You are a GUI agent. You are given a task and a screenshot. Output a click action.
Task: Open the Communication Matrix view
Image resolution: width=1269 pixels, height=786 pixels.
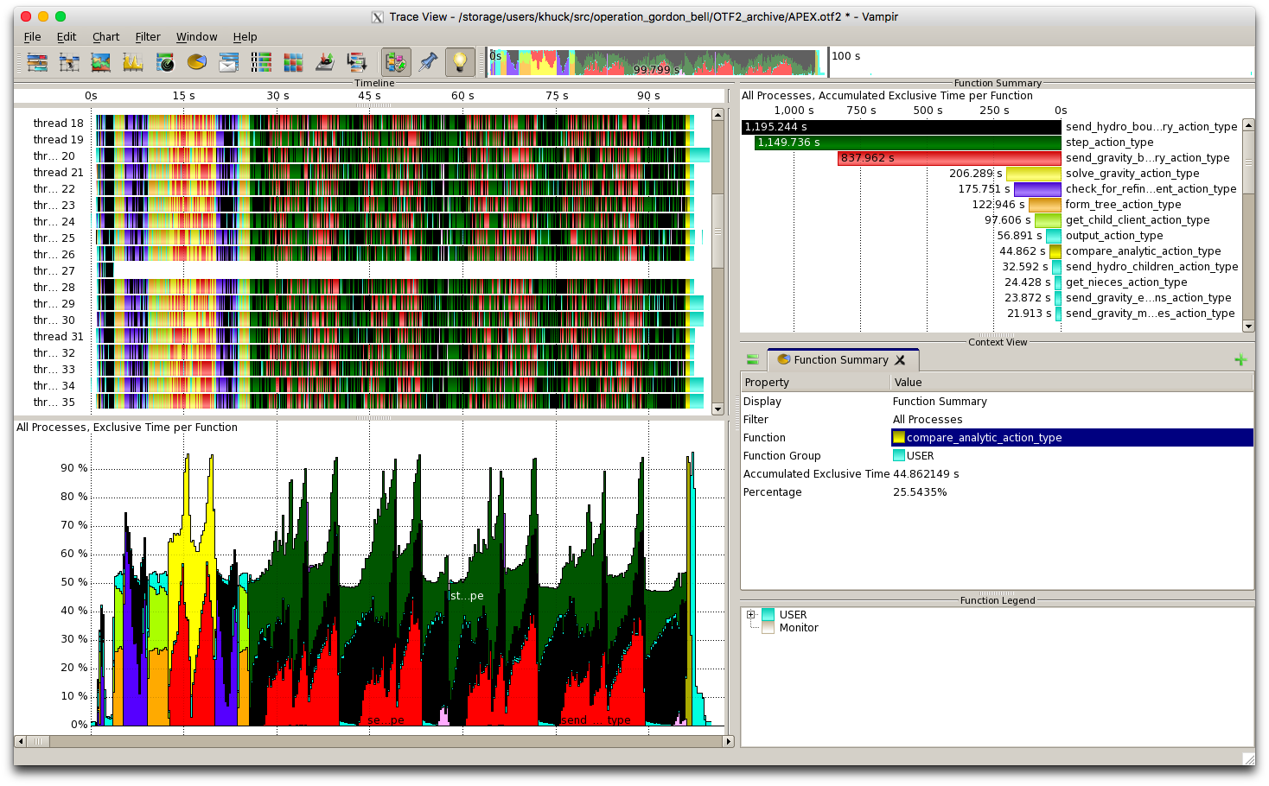pos(293,62)
